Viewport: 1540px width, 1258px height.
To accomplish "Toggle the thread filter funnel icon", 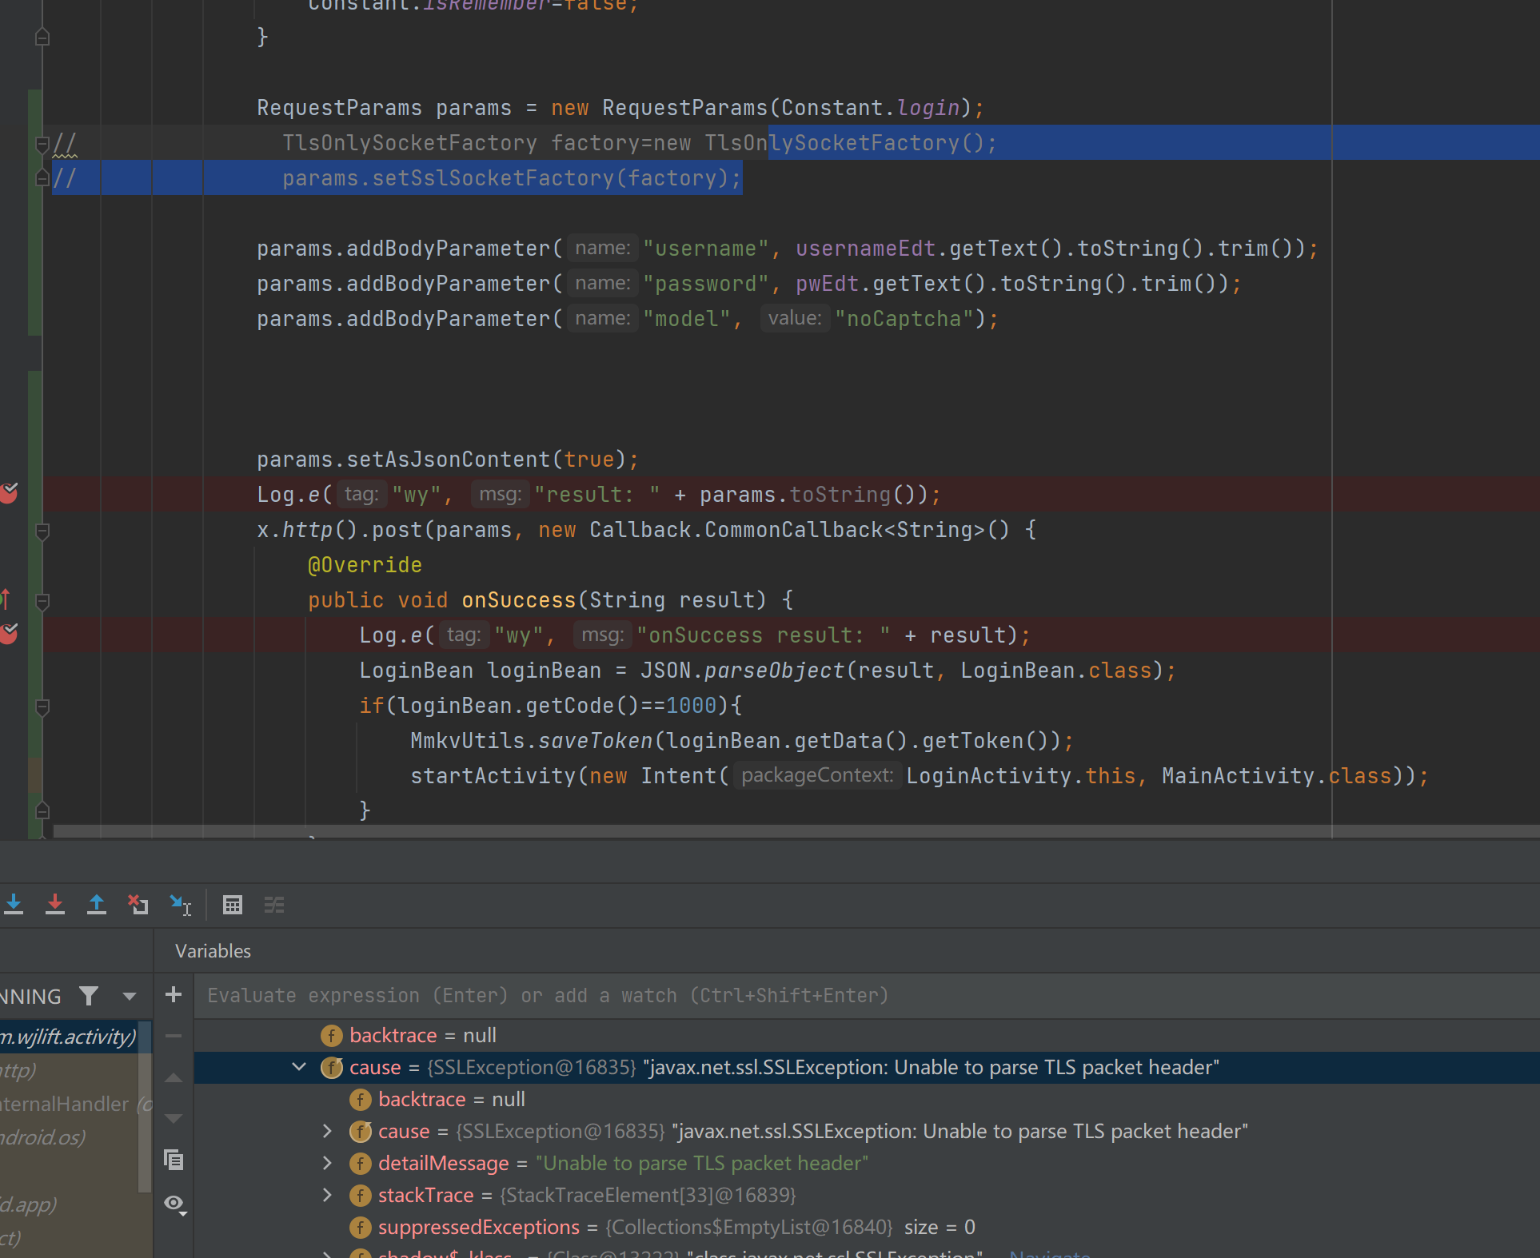I will click(x=88, y=996).
